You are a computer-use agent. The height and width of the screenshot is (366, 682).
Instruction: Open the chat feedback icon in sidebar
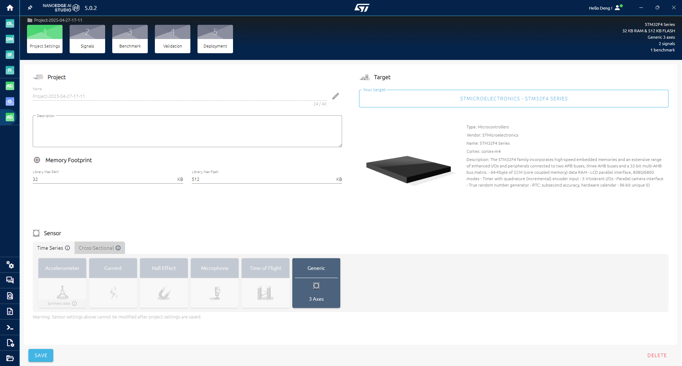pyautogui.click(x=10, y=280)
